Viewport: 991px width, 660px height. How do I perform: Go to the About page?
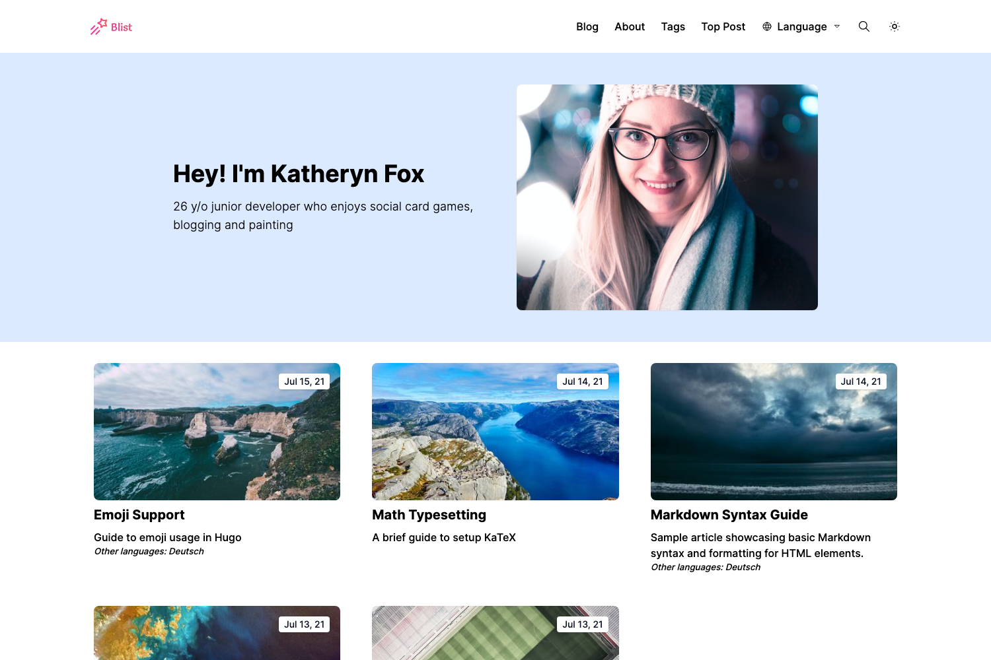[629, 26]
